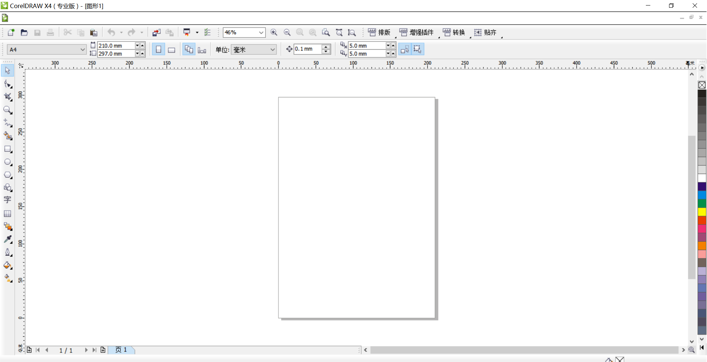Add a page after the last page

pyautogui.click(x=103, y=350)
